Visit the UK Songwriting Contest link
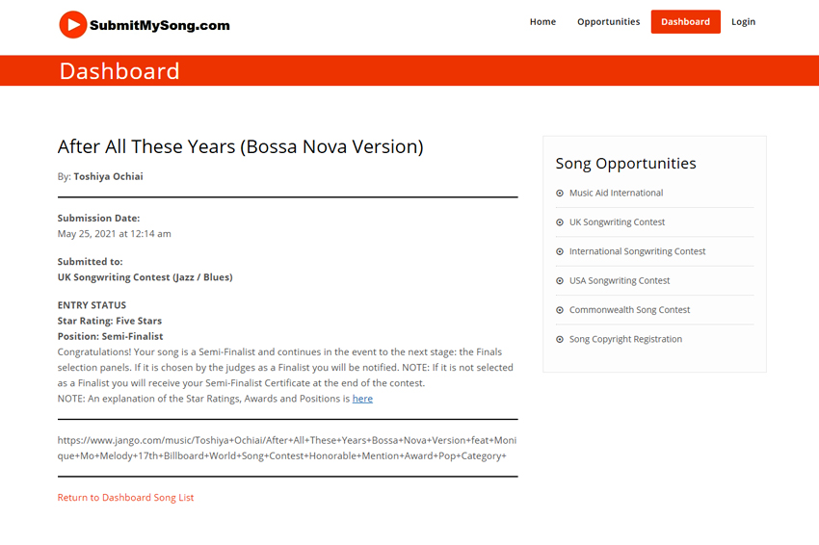The width and height of the screenshot is (819, 545). 617,222
